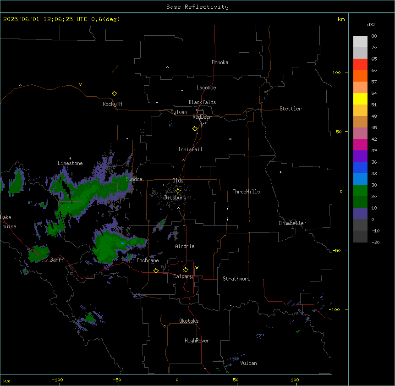Screen dimensions: 395x386
Task: Click the yellow diamond marker above Calgary
Action: click(x=186, y=270)
